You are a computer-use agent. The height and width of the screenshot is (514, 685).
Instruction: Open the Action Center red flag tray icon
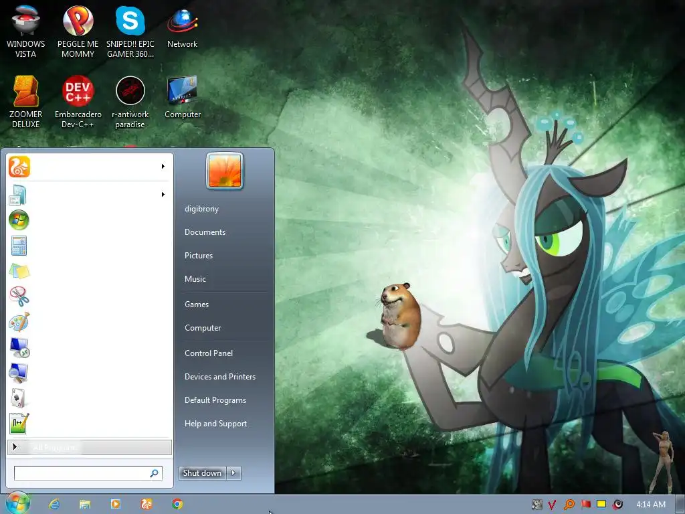click(585, 505)
